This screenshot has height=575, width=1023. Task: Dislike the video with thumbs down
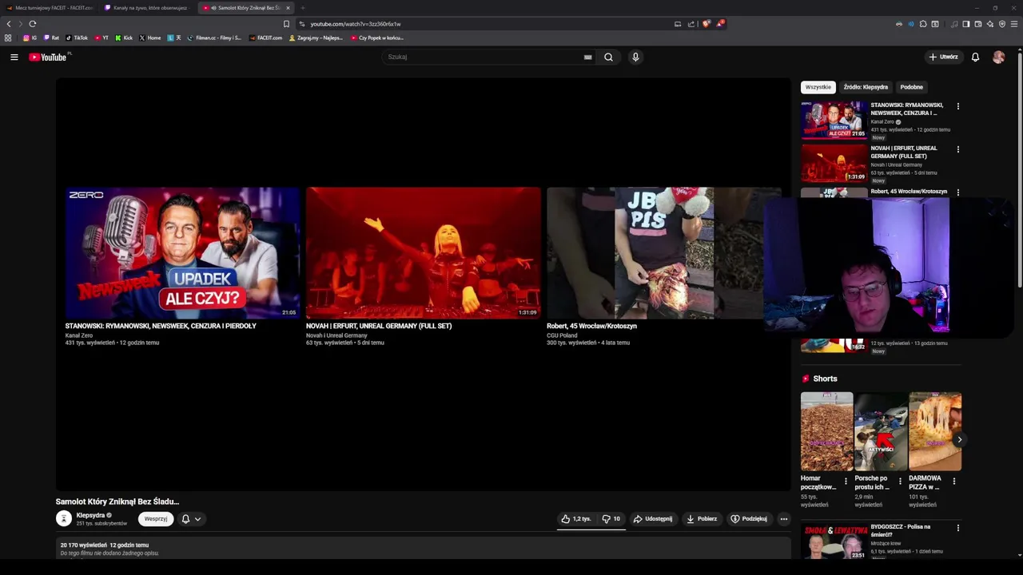click(x=611, y=518)
